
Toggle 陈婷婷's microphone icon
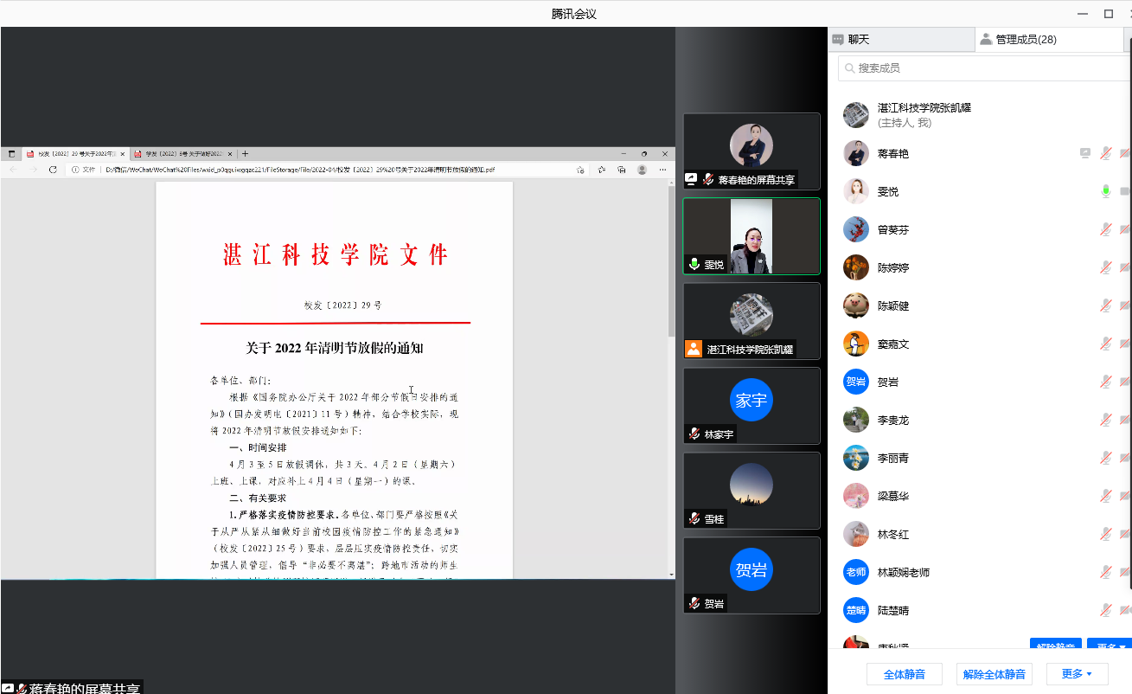(x=1105, y=267)
